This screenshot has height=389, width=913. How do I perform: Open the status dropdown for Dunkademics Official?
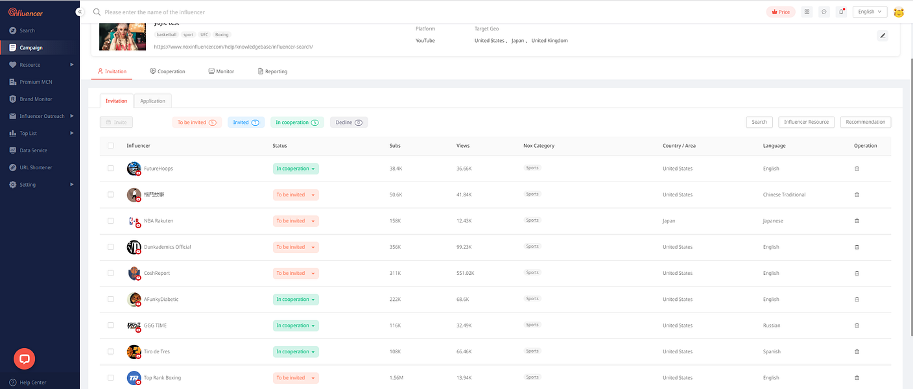(296, 247)
